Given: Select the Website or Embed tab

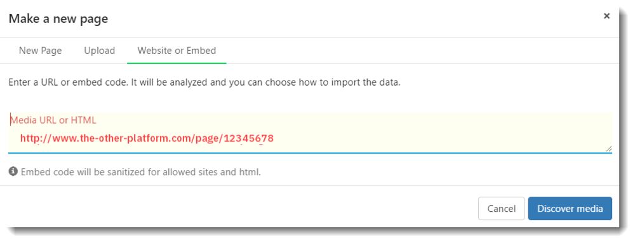Looking at the screenshot, I should coord(177,51).
